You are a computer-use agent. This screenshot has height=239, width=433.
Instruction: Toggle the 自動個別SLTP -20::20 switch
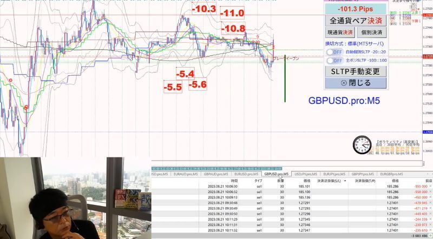pyautogui.click(x=334, y=52)
